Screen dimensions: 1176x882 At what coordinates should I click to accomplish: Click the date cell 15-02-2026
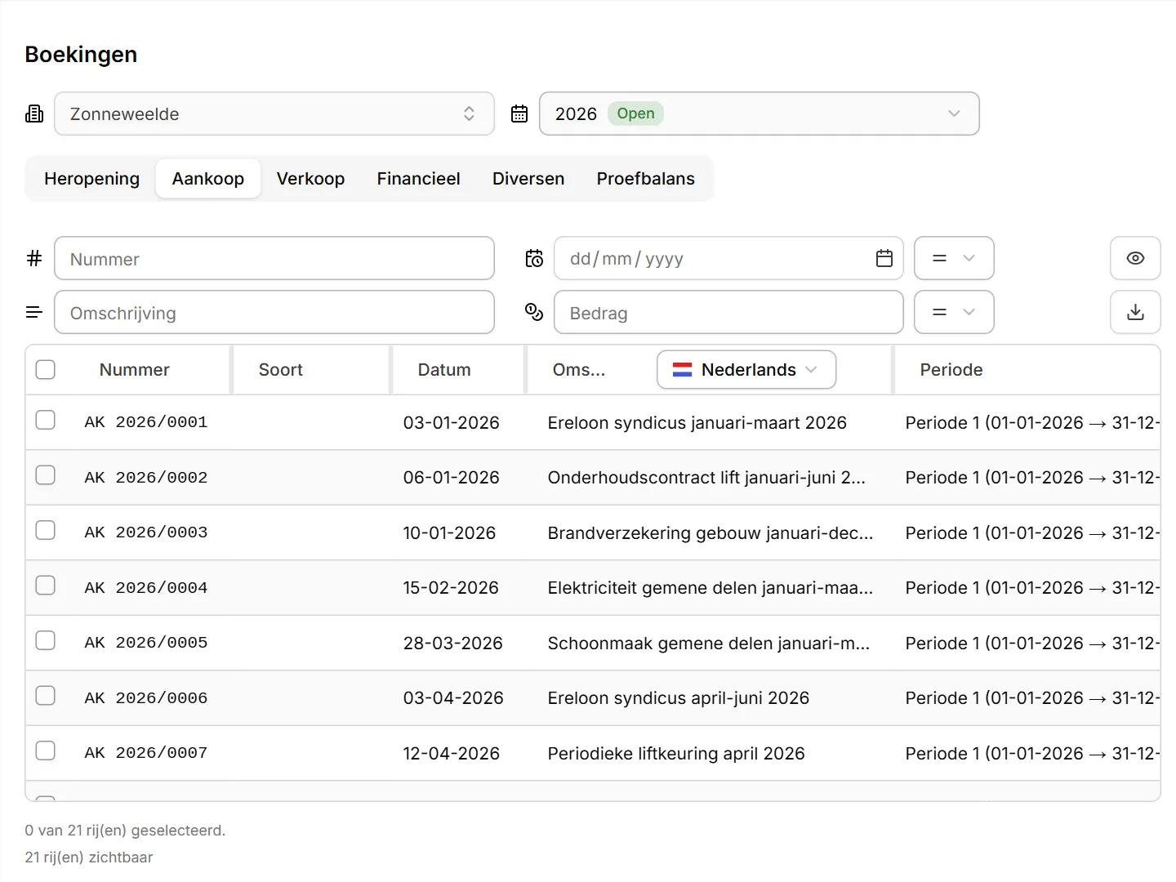[x=451, y=588]
